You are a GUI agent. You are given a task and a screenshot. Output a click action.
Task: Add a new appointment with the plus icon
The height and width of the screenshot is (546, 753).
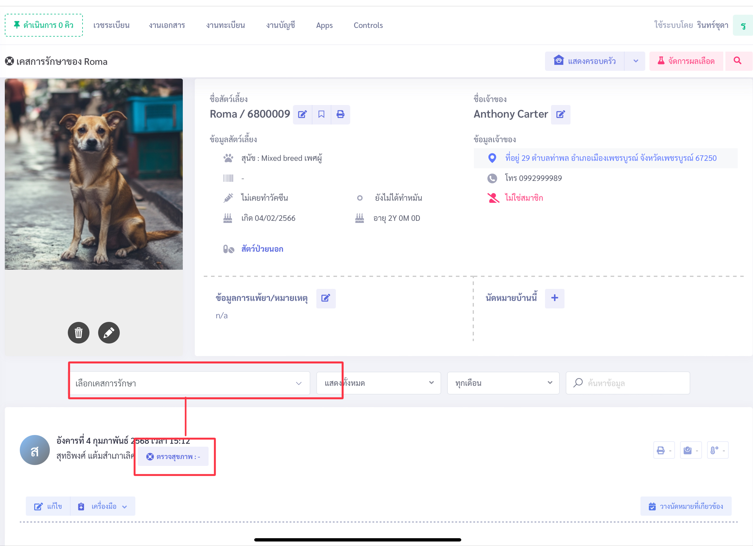tap(554, 298)
